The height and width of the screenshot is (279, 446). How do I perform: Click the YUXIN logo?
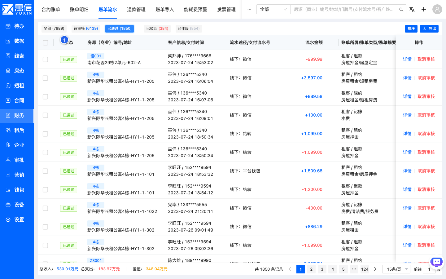[17, 9]
